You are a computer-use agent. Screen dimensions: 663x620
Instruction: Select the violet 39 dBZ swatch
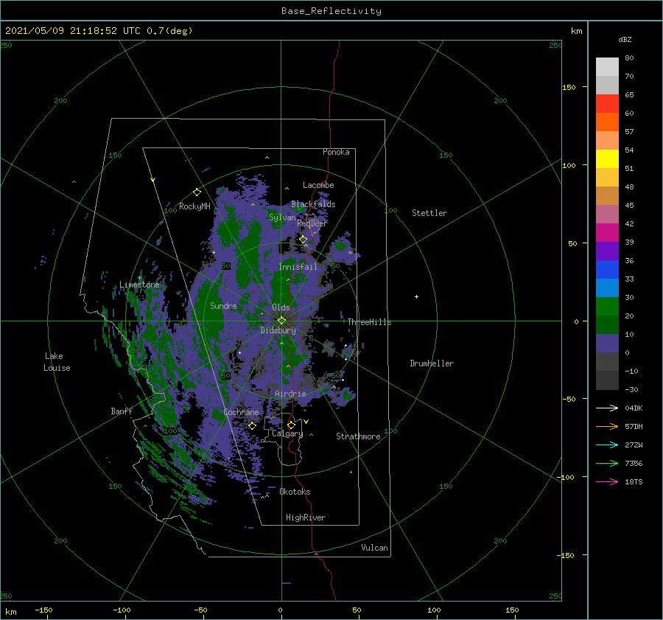607,251
